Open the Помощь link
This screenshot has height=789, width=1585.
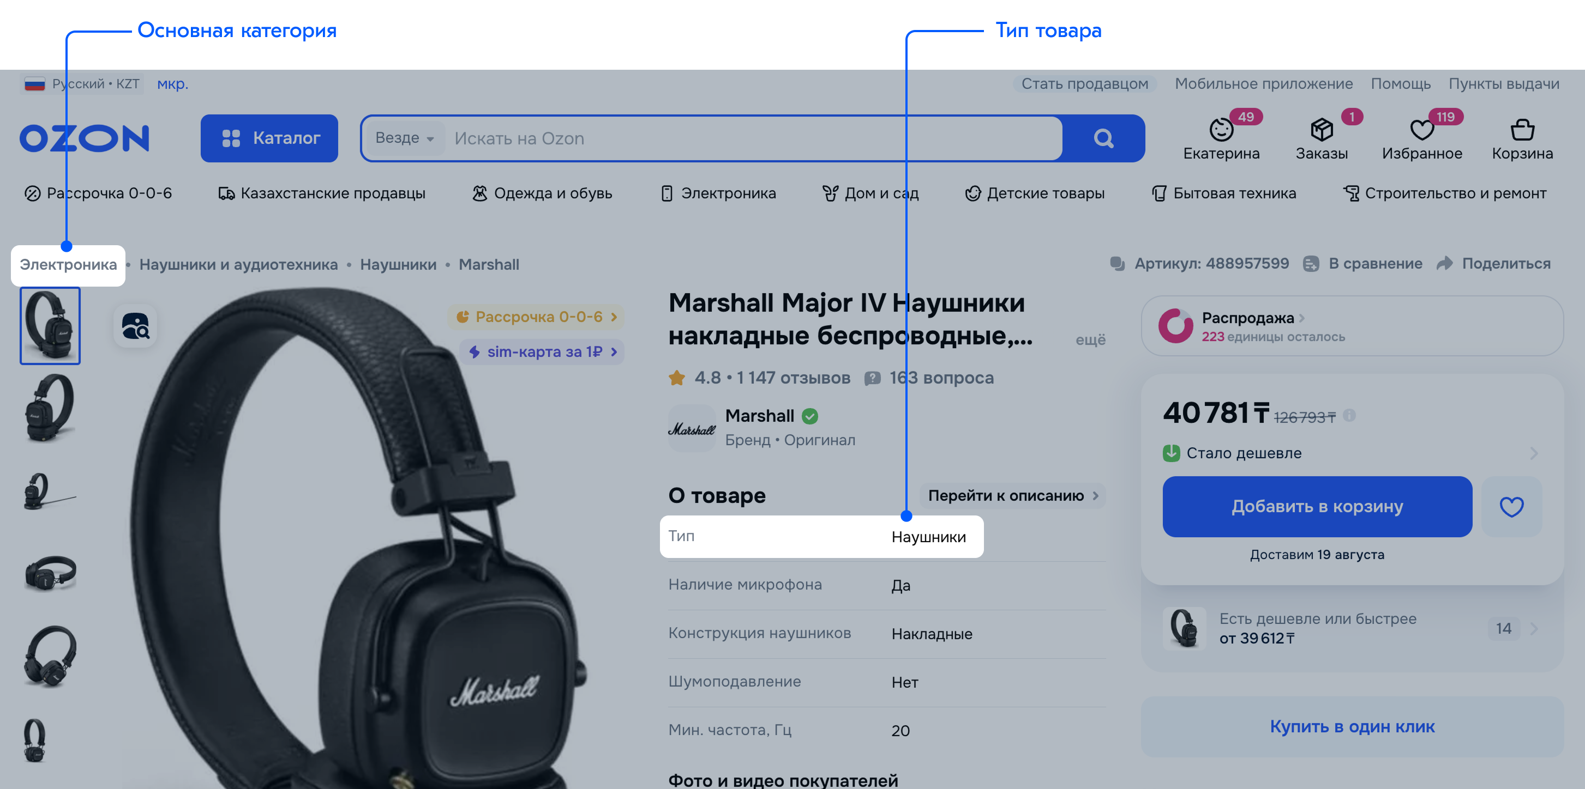[x=1401, y=83]
